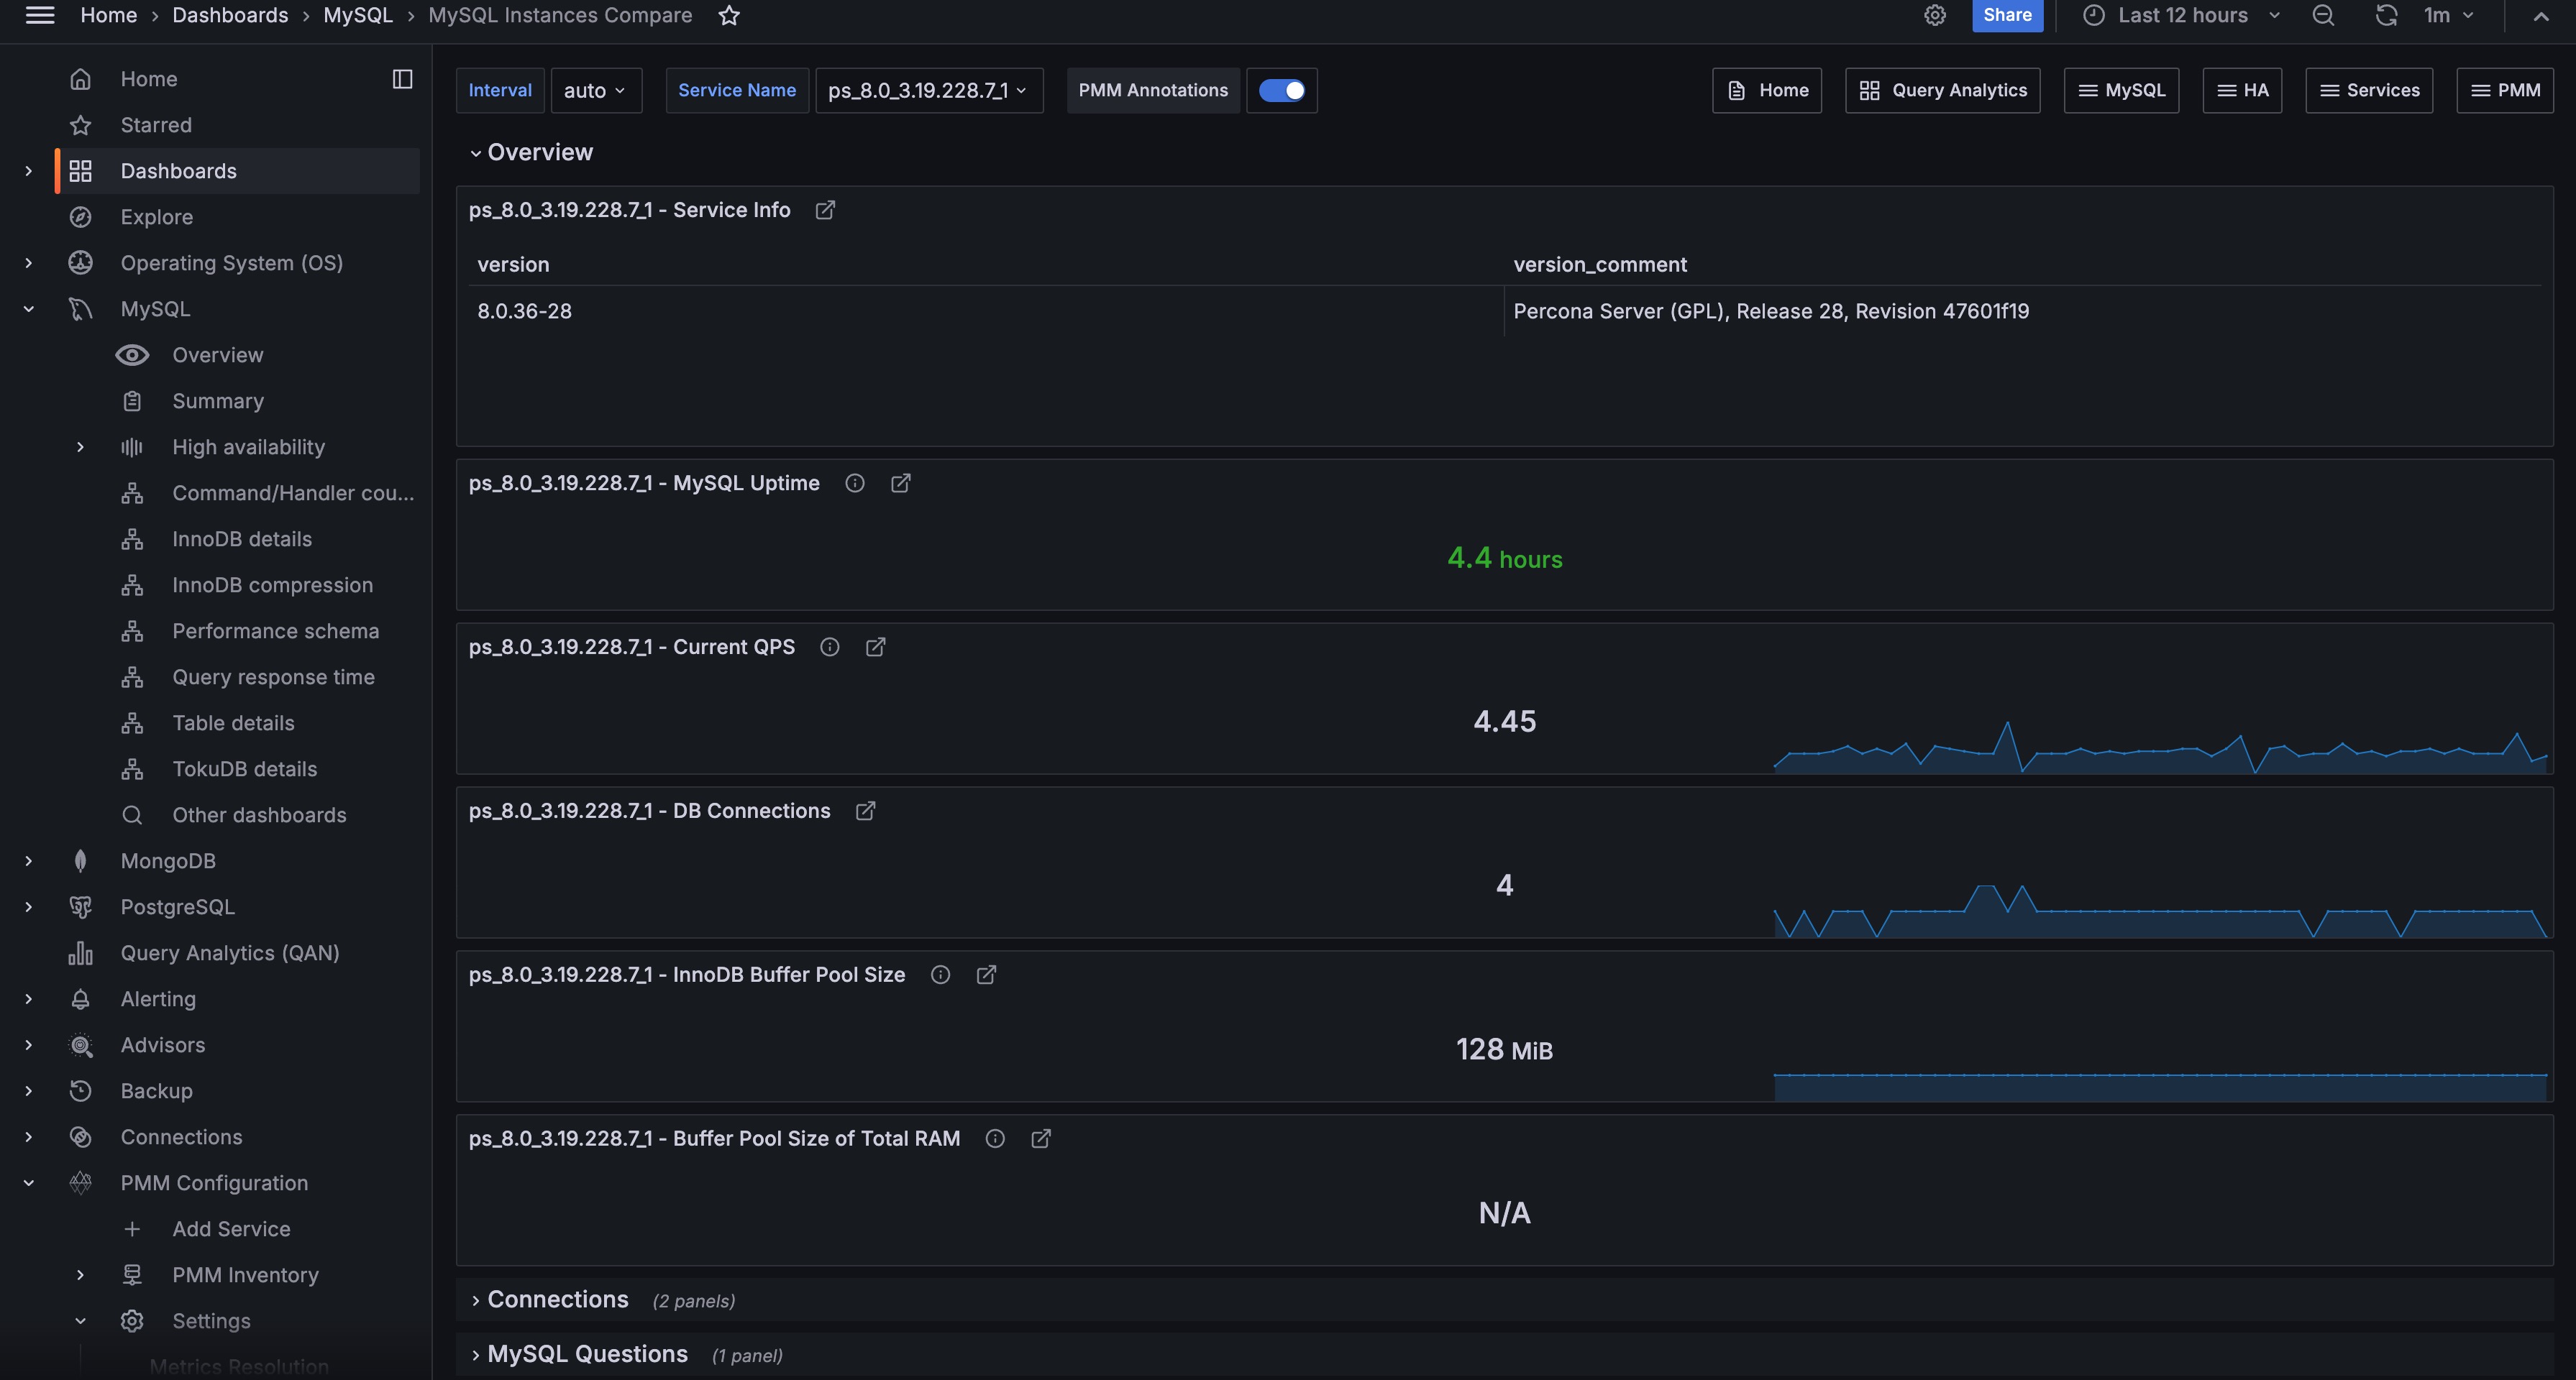
Task: Open the Last 12 hours time picker
Action: (x=2182, y=15)
